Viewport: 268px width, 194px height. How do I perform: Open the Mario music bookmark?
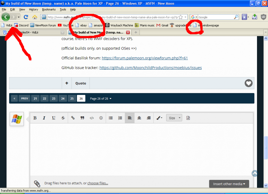pyautogui.click(x=145, y=25)
